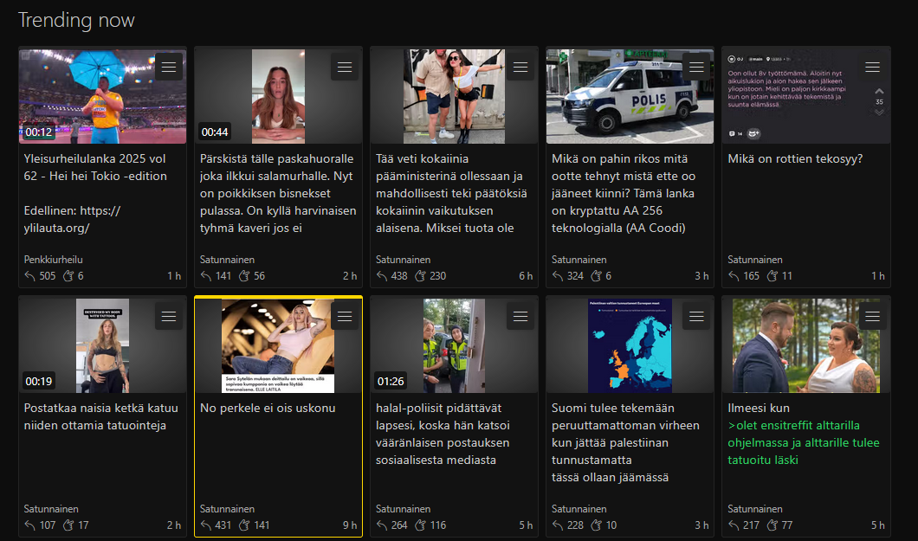Click reply arrow icon beside 431 replies
The width and height of the screenshot is (918, 541).
(x=205, y=525)
